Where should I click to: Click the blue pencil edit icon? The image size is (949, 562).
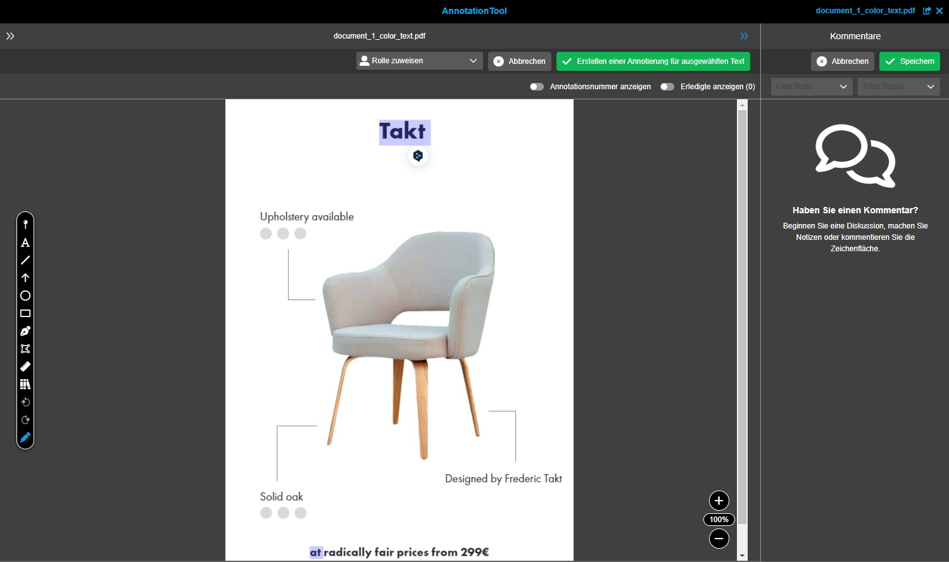25,437
